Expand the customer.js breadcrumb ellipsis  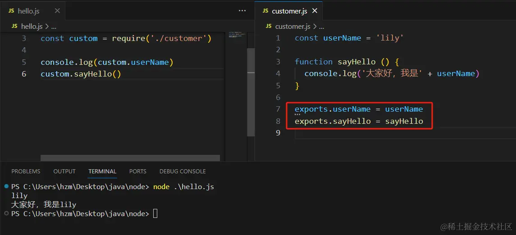click(321, 27)
